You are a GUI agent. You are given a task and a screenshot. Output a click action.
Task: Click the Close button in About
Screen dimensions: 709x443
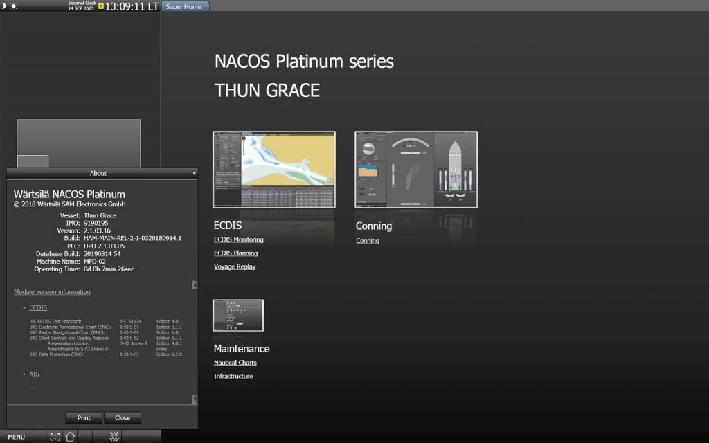pos(123,417)
